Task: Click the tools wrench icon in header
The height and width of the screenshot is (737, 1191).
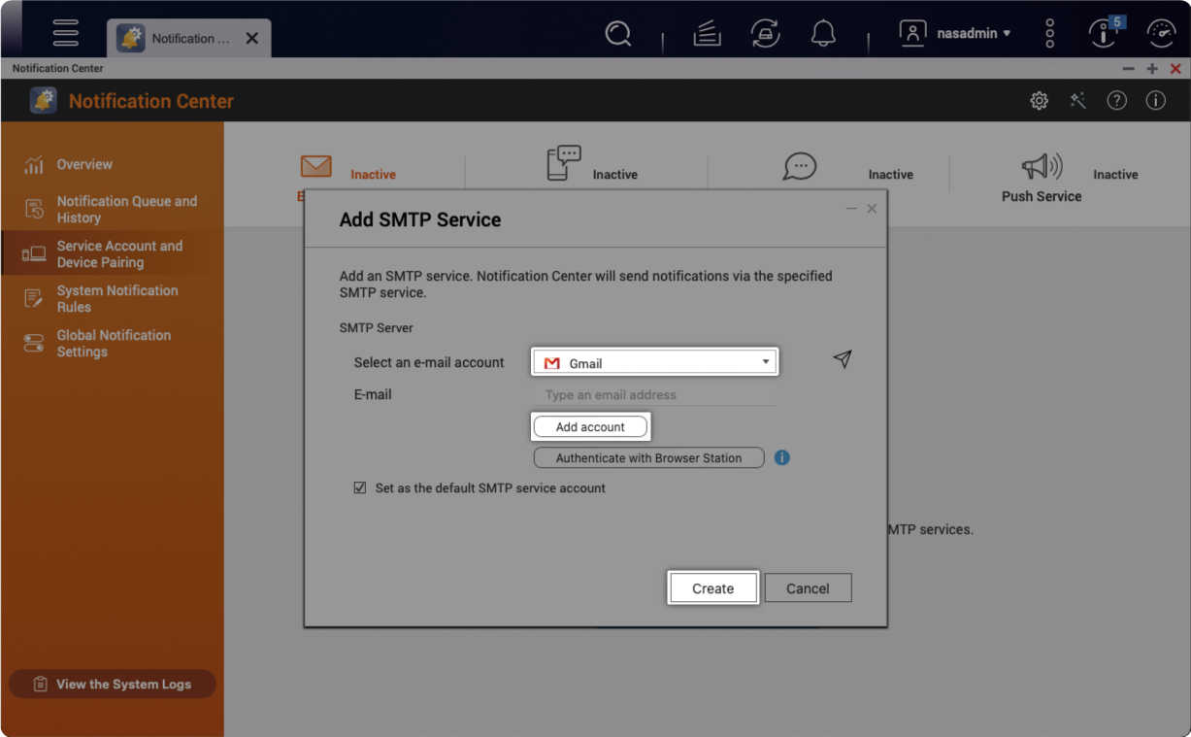Action: pyautogui.click(x=1078, y=101)
